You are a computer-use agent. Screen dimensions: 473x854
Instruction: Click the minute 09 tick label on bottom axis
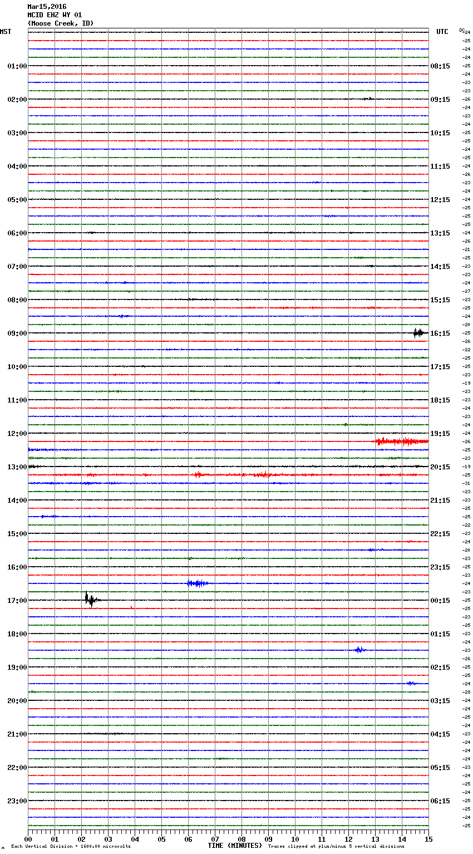(269, 839)
